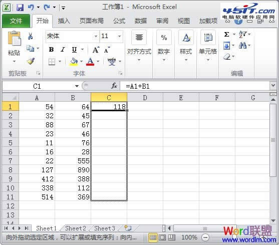Open Find and Select binoculars icon
Screen dimensions: 279x245
coord(242,46)
